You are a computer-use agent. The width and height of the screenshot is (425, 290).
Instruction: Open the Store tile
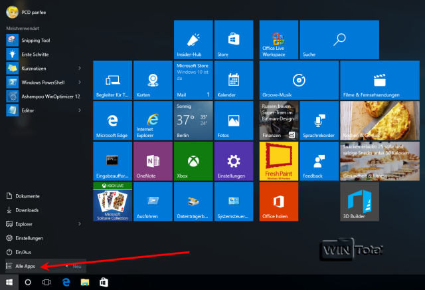(234, 40)
